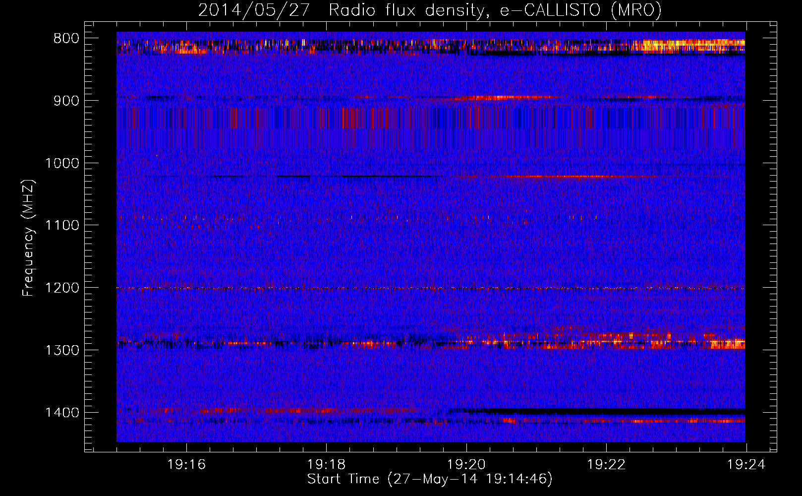Click the 1000 frequency tick label
802x496 pixels.
[x=62, y=163]
